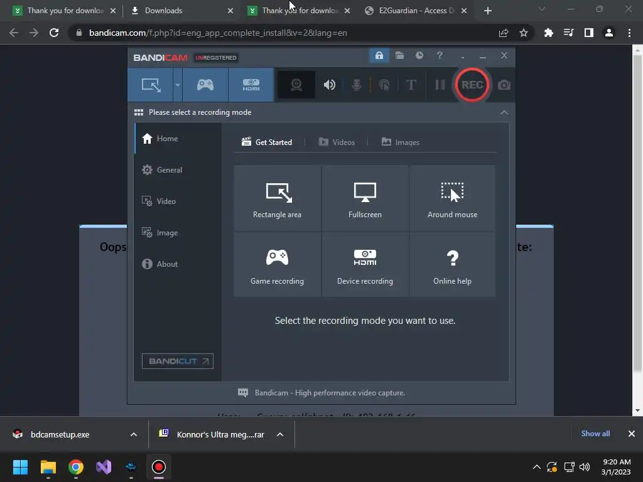The image size is (643, 482).
Task: Open output folder icon in title bar
Action: [399, 55]
